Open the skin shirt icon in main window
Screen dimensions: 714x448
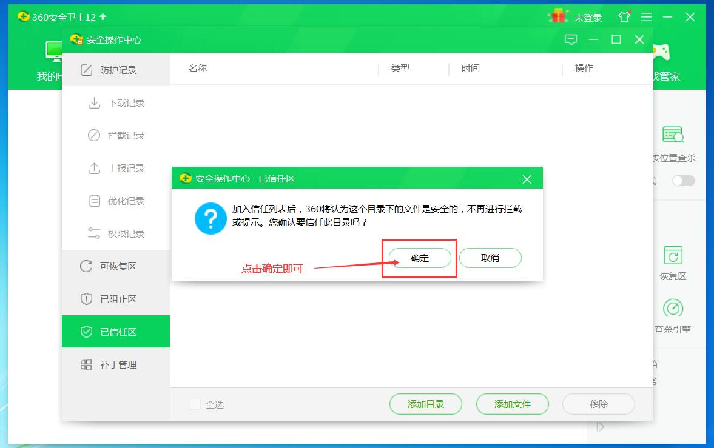[624, 17]
